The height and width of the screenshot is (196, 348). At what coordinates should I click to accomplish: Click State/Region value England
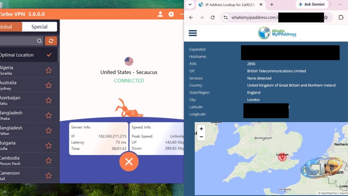pyautogui.click(x=254, y=93)
